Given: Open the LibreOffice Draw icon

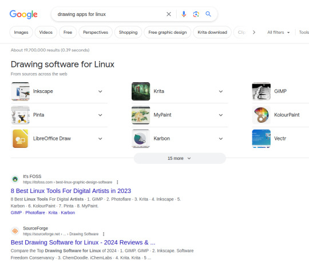Looking at the screenshot, I should click(21, 139).
